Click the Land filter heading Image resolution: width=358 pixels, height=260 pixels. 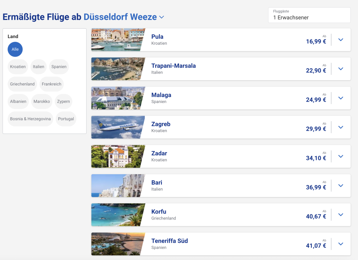pos(13,36)
